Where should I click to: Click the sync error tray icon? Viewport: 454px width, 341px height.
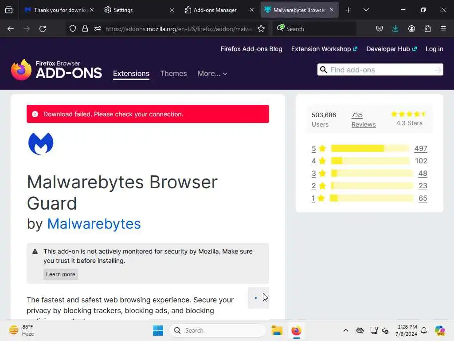click(385, 330)
